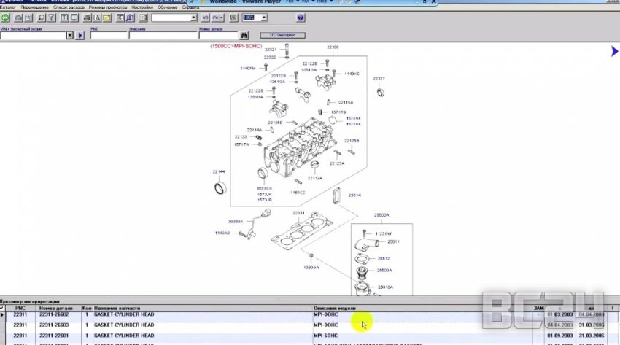Open the Справка menu
The height and width of the screenshot is (345, 620).
click(x=190, y=7)
